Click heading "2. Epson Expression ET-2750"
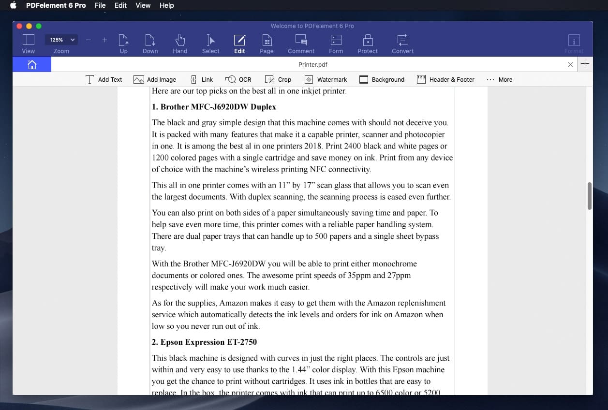 coord(204,342)
